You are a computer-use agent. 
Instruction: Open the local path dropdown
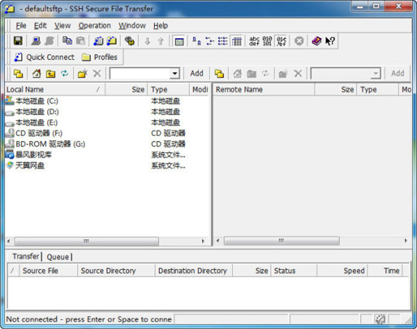click(174, 74)
